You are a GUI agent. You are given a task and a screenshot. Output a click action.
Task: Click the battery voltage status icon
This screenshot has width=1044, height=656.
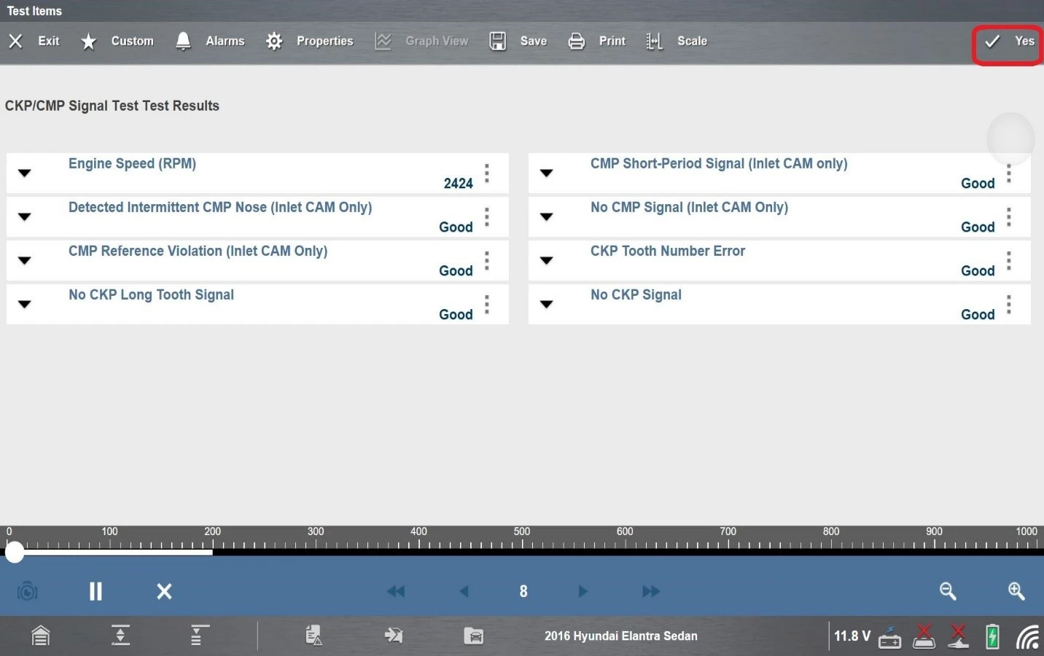pos(889,636)
